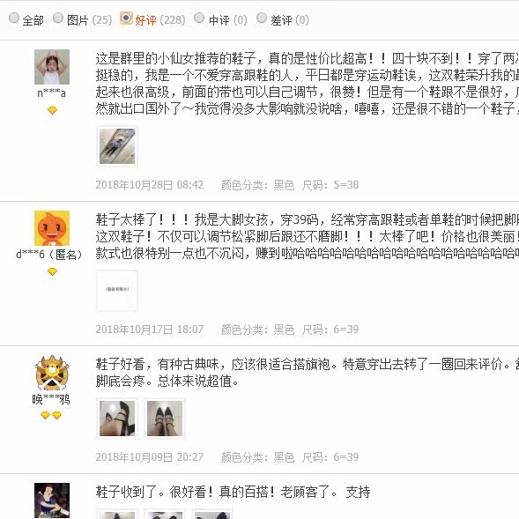Select the 差评 (0) radio button
The image size is (519, 519).
pos(262,18)
